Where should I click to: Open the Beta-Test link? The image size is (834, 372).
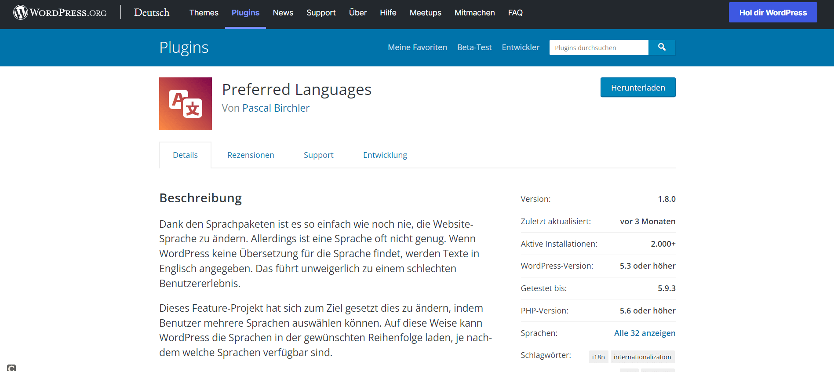(x=474, y=47)
